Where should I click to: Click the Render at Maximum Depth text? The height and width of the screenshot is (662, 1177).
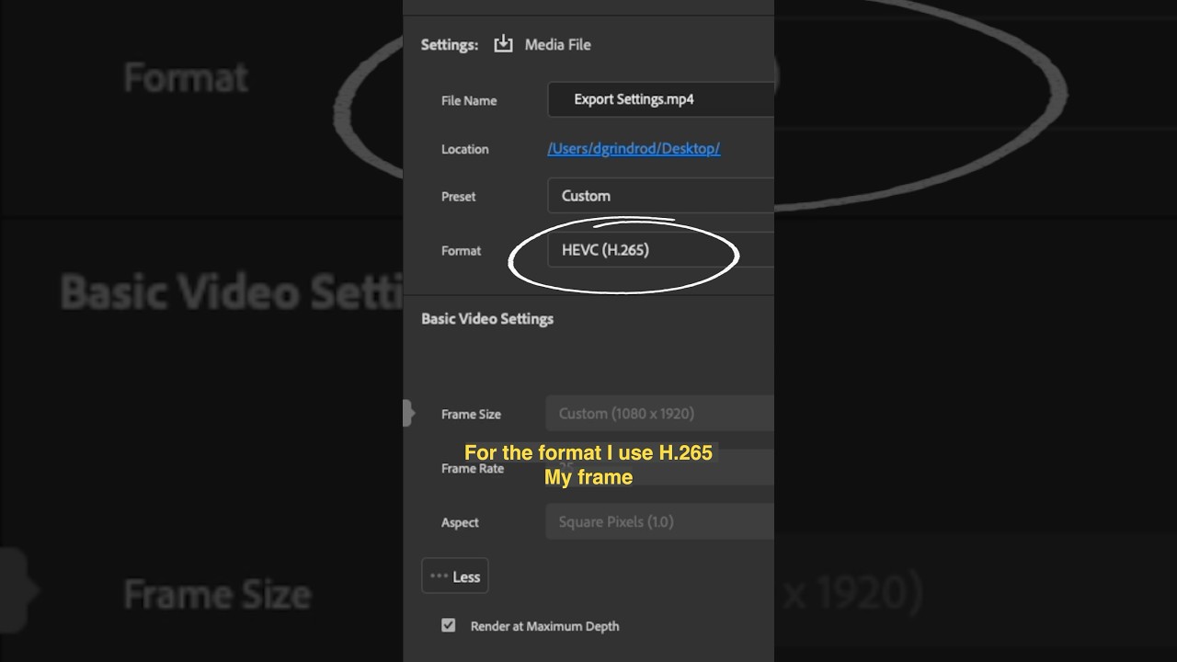coord(544,626)
